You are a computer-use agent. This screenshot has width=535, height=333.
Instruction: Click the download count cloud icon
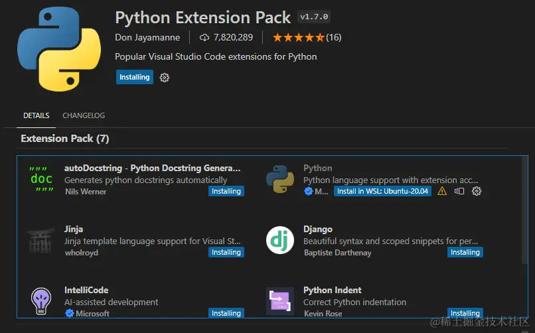pyautogui.click(x=204, y=37)
